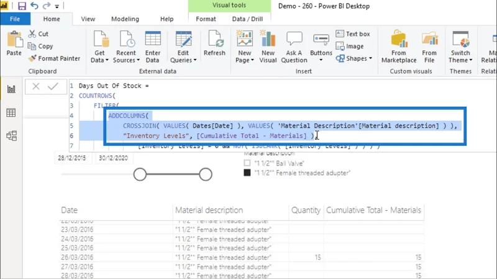
Task: Switch to Report view in sidebar
Action: tap(11, 89)
